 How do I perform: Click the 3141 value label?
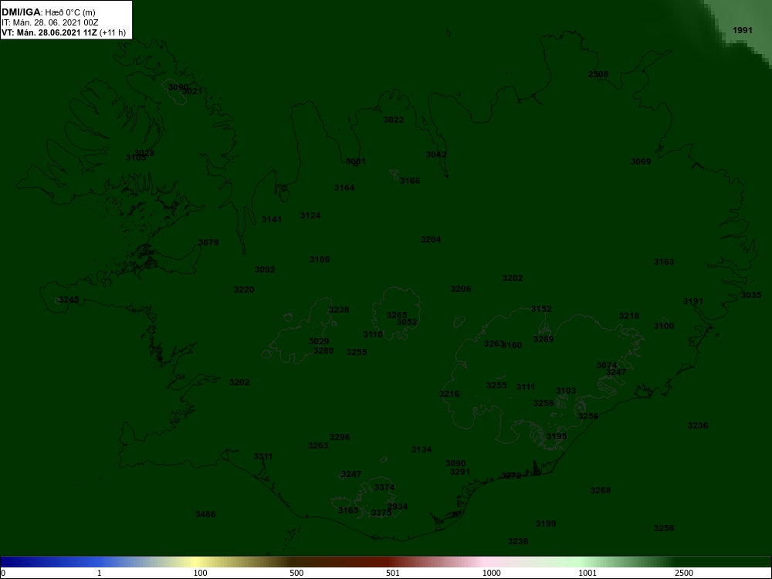(x=271, y=219)
